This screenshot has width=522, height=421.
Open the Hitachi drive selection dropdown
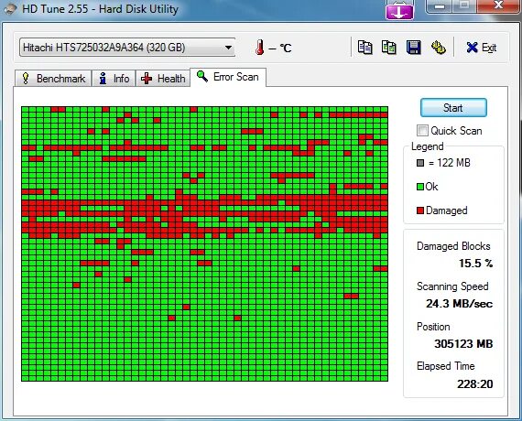127,48
